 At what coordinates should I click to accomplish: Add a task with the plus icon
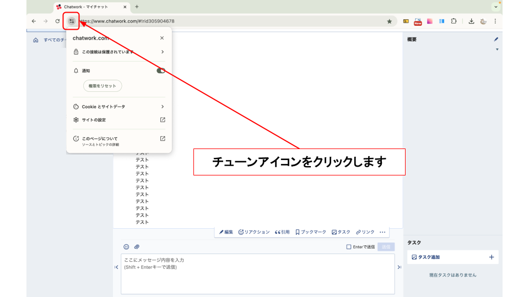point(492,257)
